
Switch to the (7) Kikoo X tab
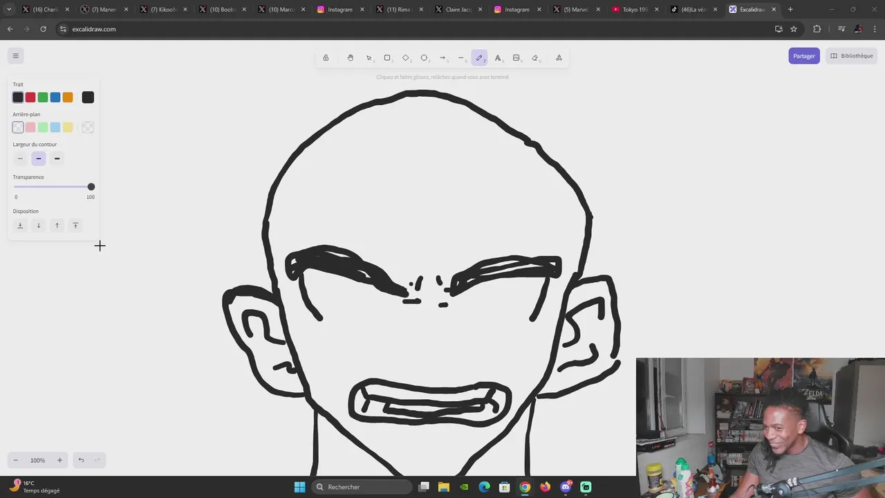pyautogui.click(x=163, y=10)
